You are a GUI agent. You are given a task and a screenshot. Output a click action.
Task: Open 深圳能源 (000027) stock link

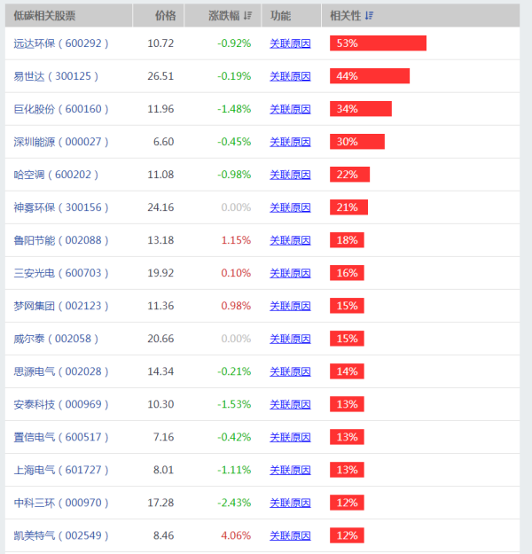[61, 142]
